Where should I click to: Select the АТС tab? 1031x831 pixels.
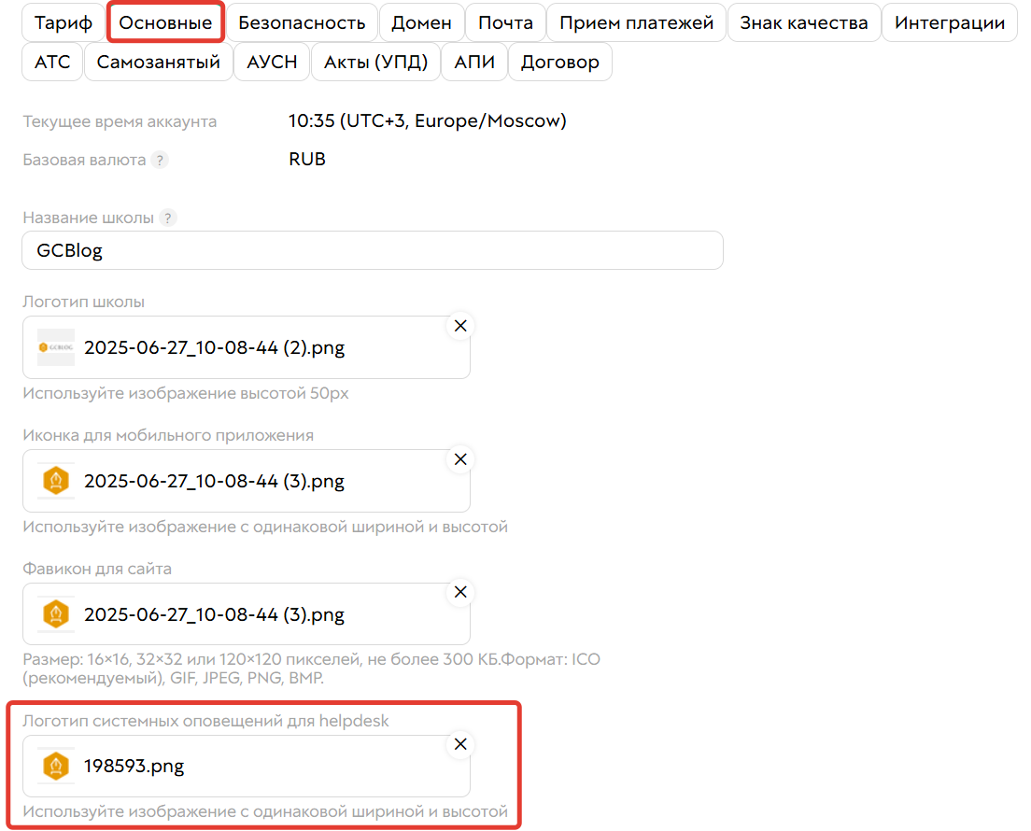[52, 62]
